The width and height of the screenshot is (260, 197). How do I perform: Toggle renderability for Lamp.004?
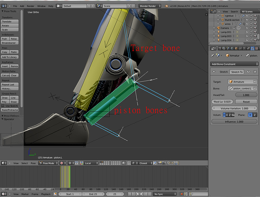click(255, 40)
